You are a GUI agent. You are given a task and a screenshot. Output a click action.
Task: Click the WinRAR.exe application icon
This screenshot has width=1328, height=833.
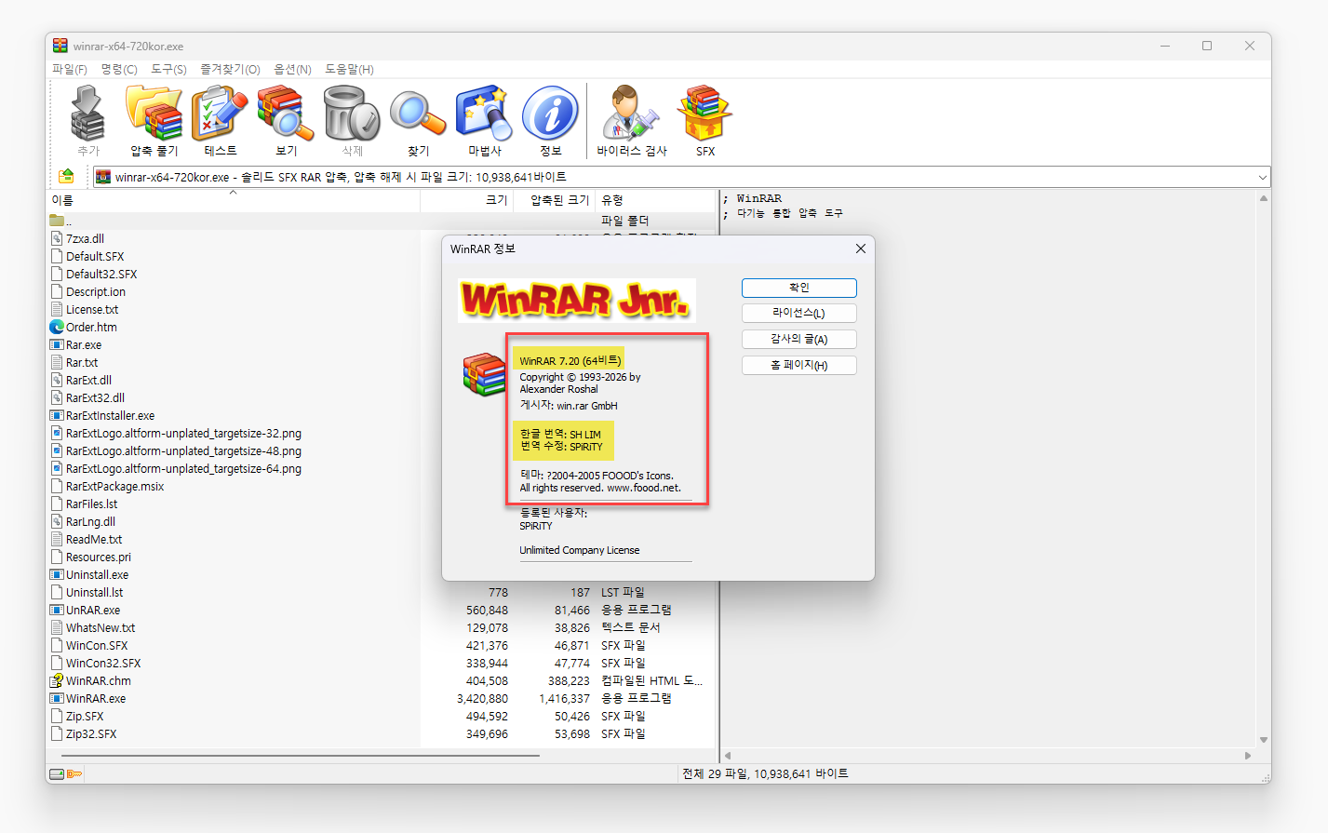(57, 698)
